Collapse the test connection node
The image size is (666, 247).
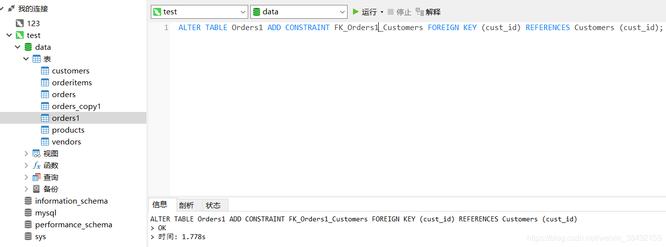[9, 35]
